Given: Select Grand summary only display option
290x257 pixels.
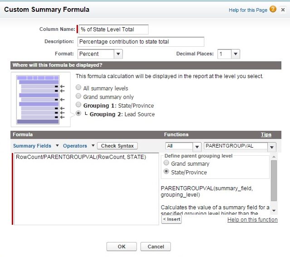Looking at the screenshot, I should [79, 96].
